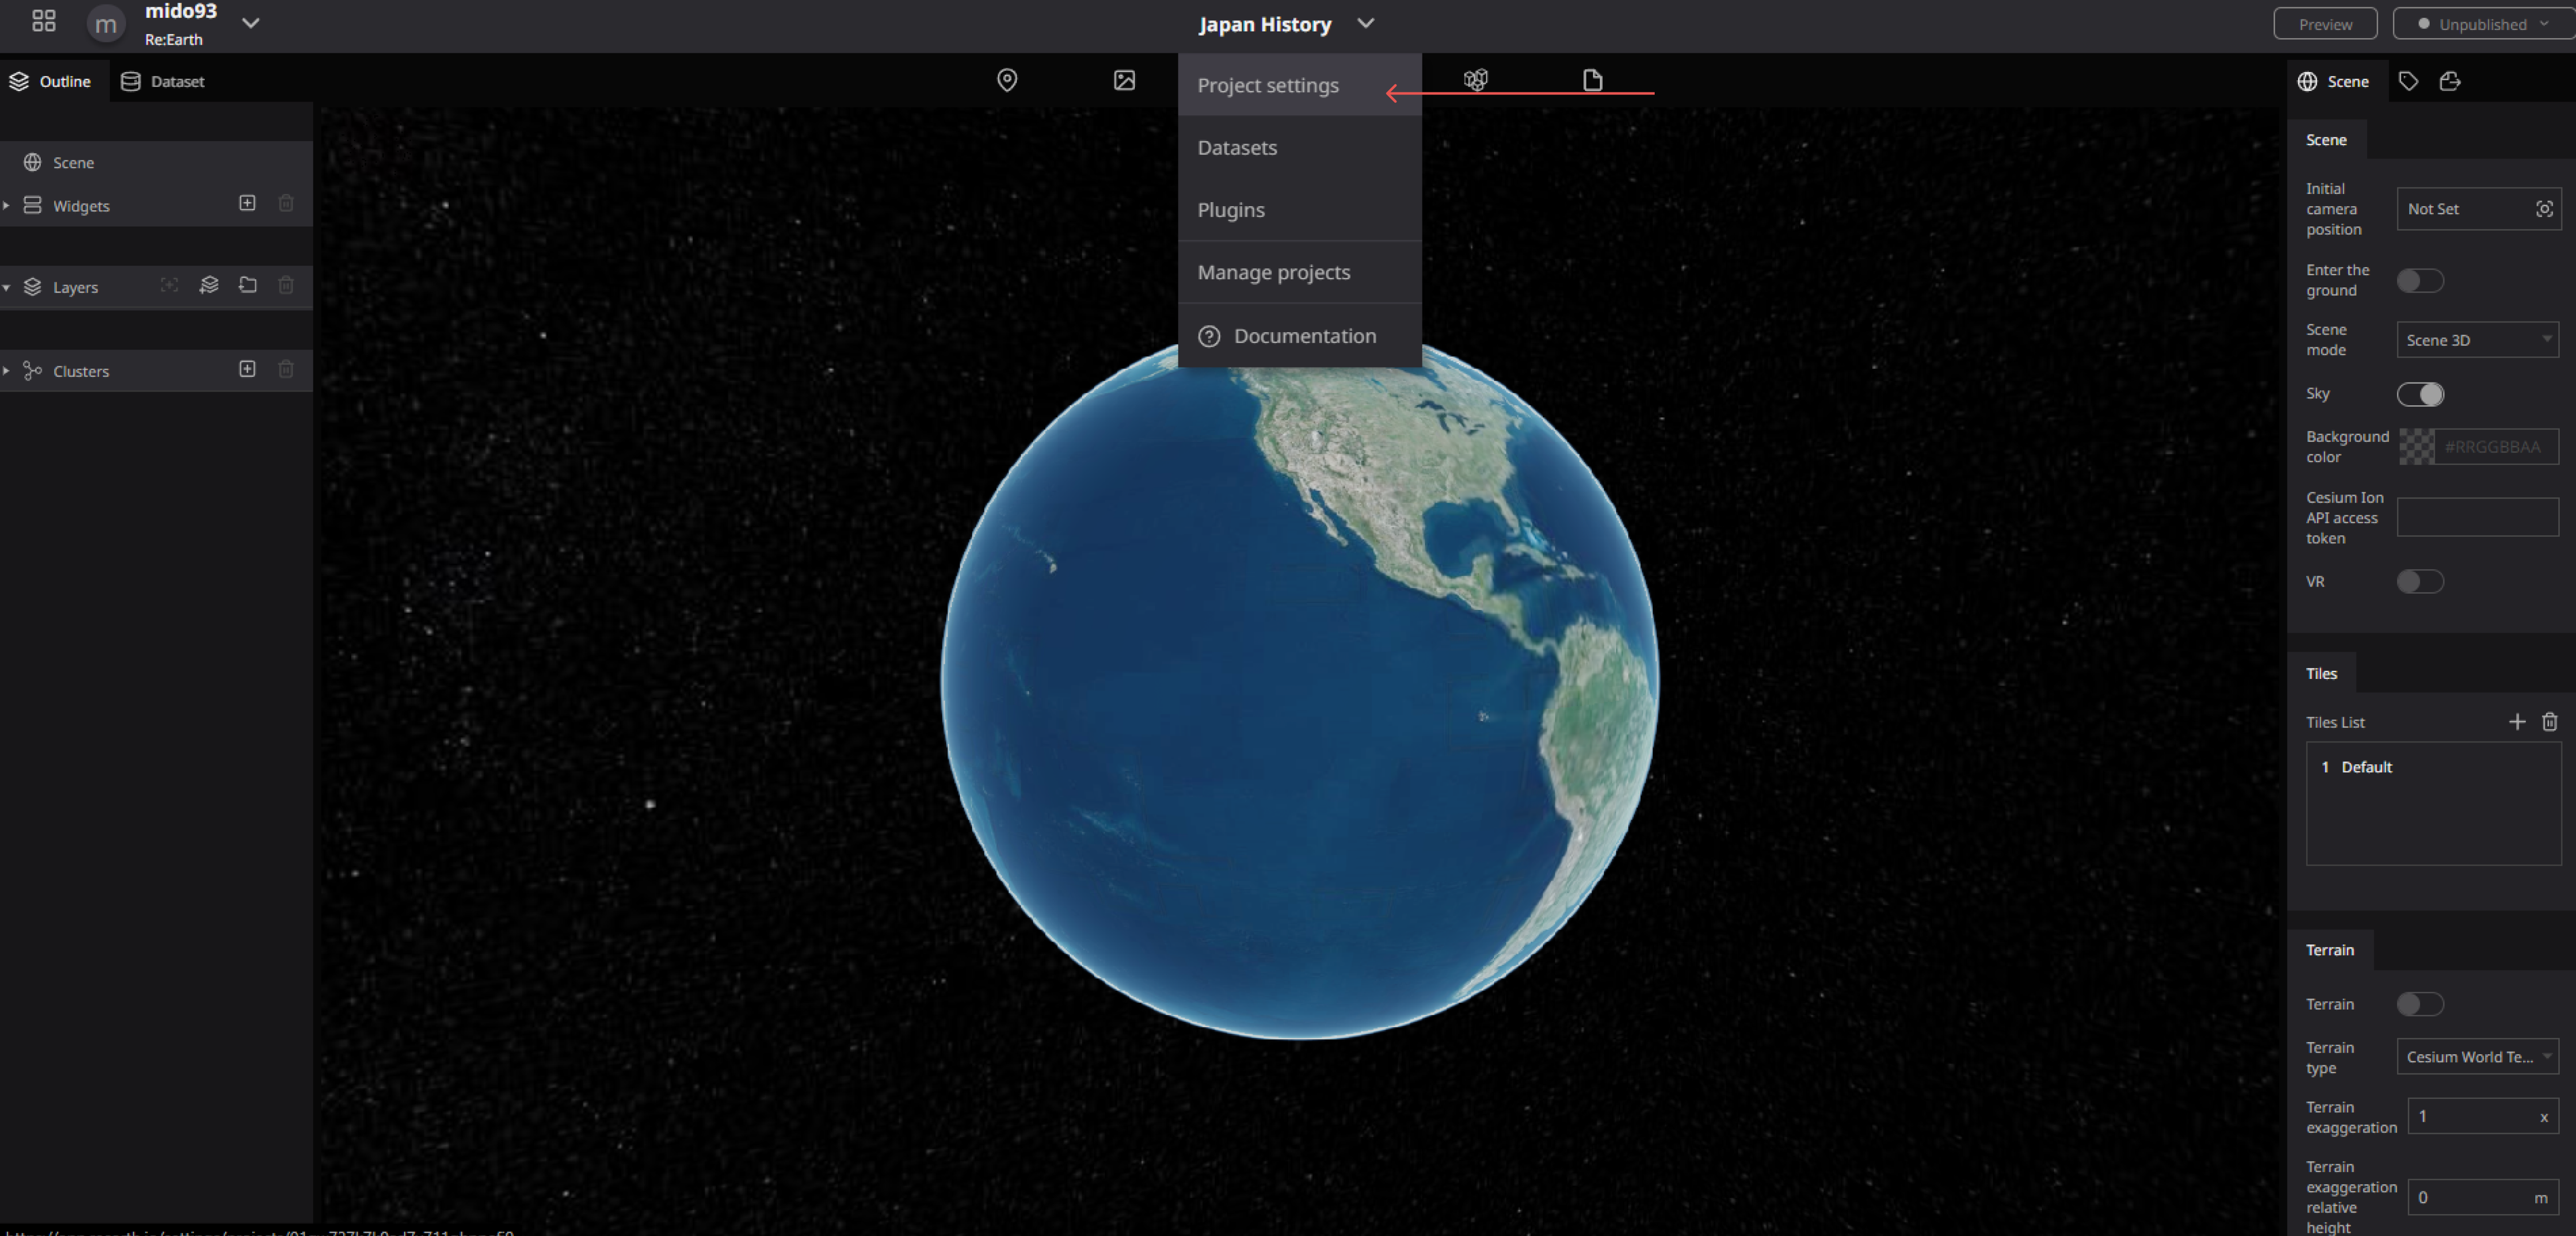Click the Documentation help circle icon
The width and height of the screenshot is (2576, 1236).
(1209, 336)
